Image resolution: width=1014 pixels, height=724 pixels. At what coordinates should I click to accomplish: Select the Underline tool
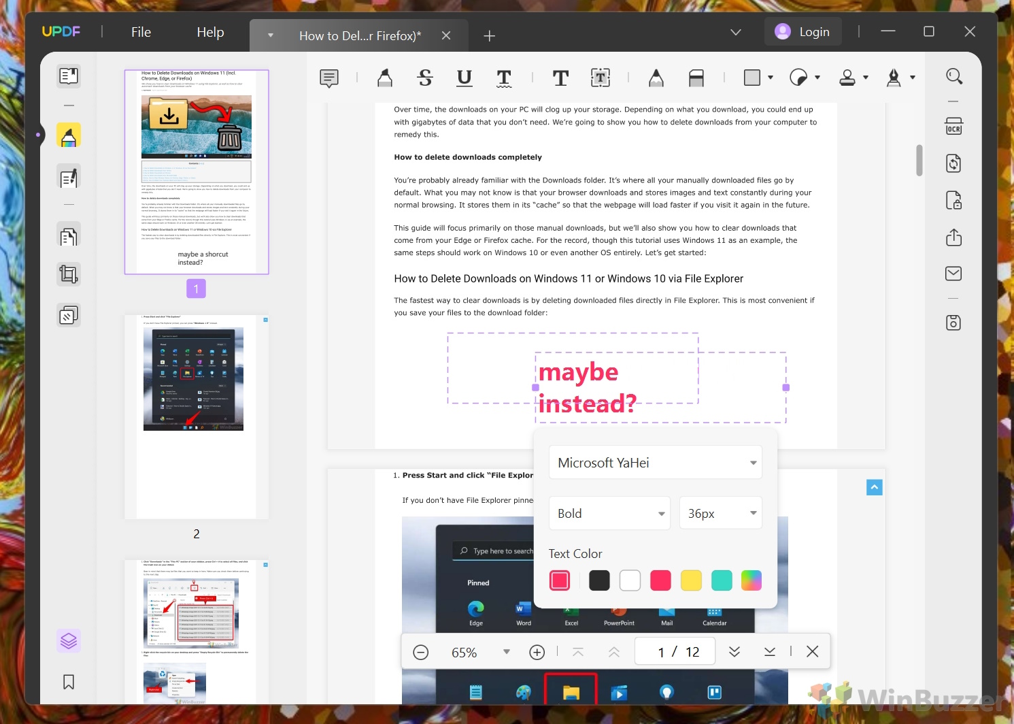(464, 78)
